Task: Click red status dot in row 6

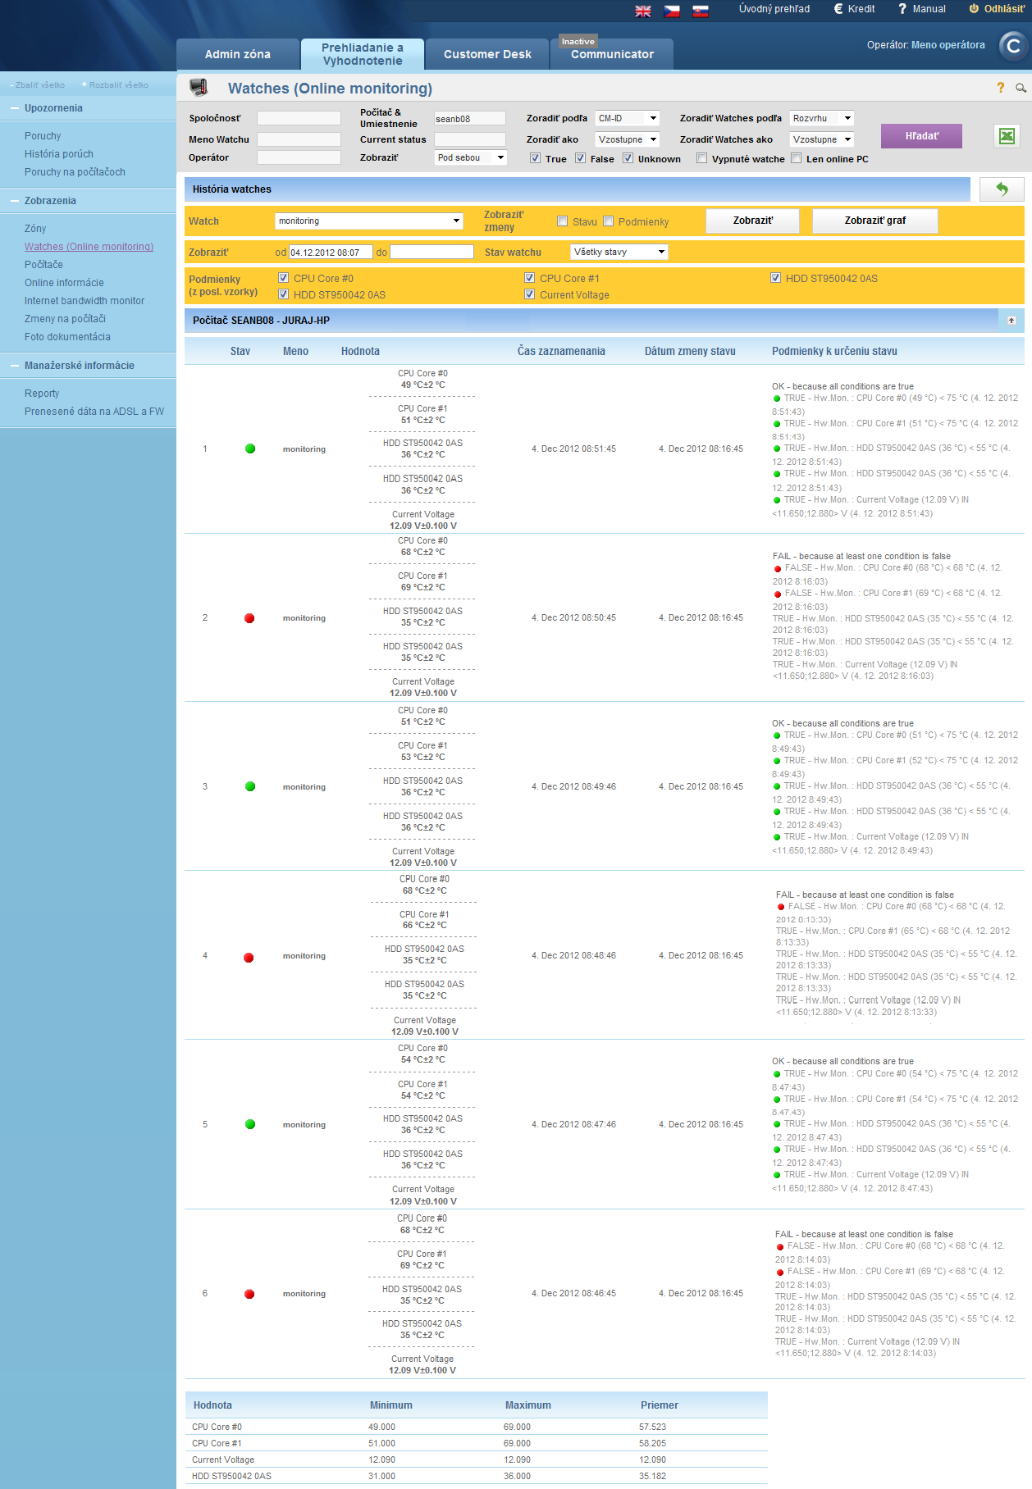Action: [249, 1294]
